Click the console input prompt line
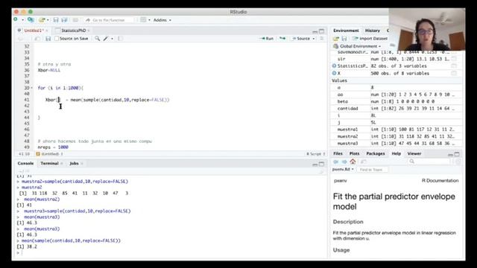 [171, 252]
